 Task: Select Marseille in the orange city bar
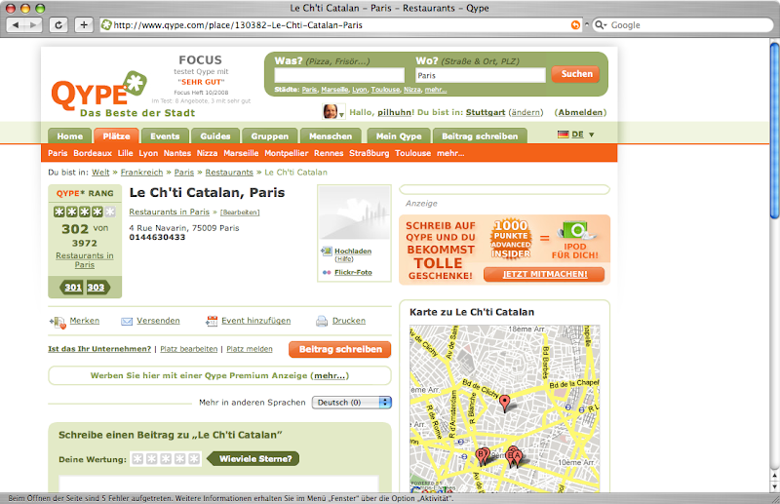[x=241, y=153]
